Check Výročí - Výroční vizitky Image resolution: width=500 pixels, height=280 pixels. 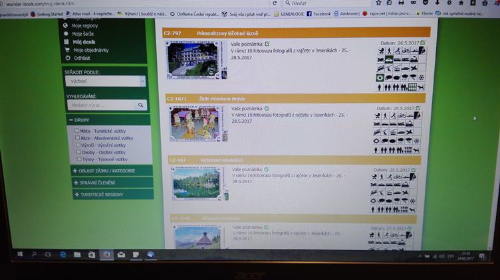pos(78,145)
